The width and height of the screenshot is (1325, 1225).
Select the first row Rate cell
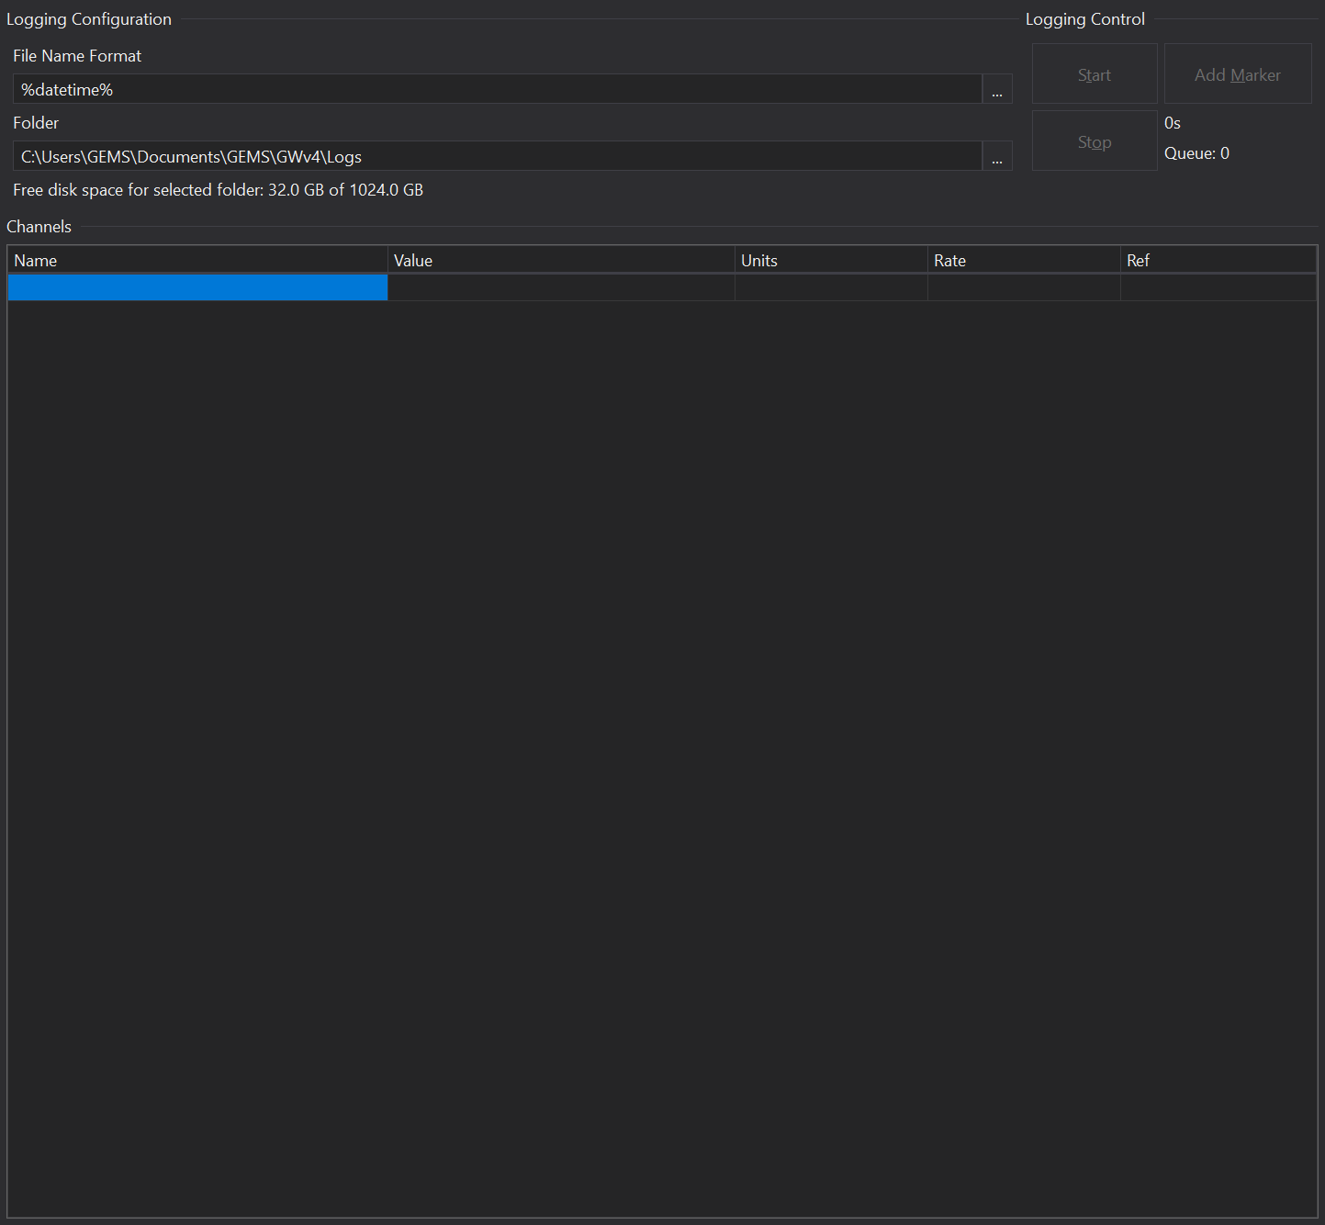click(1023, 288)
